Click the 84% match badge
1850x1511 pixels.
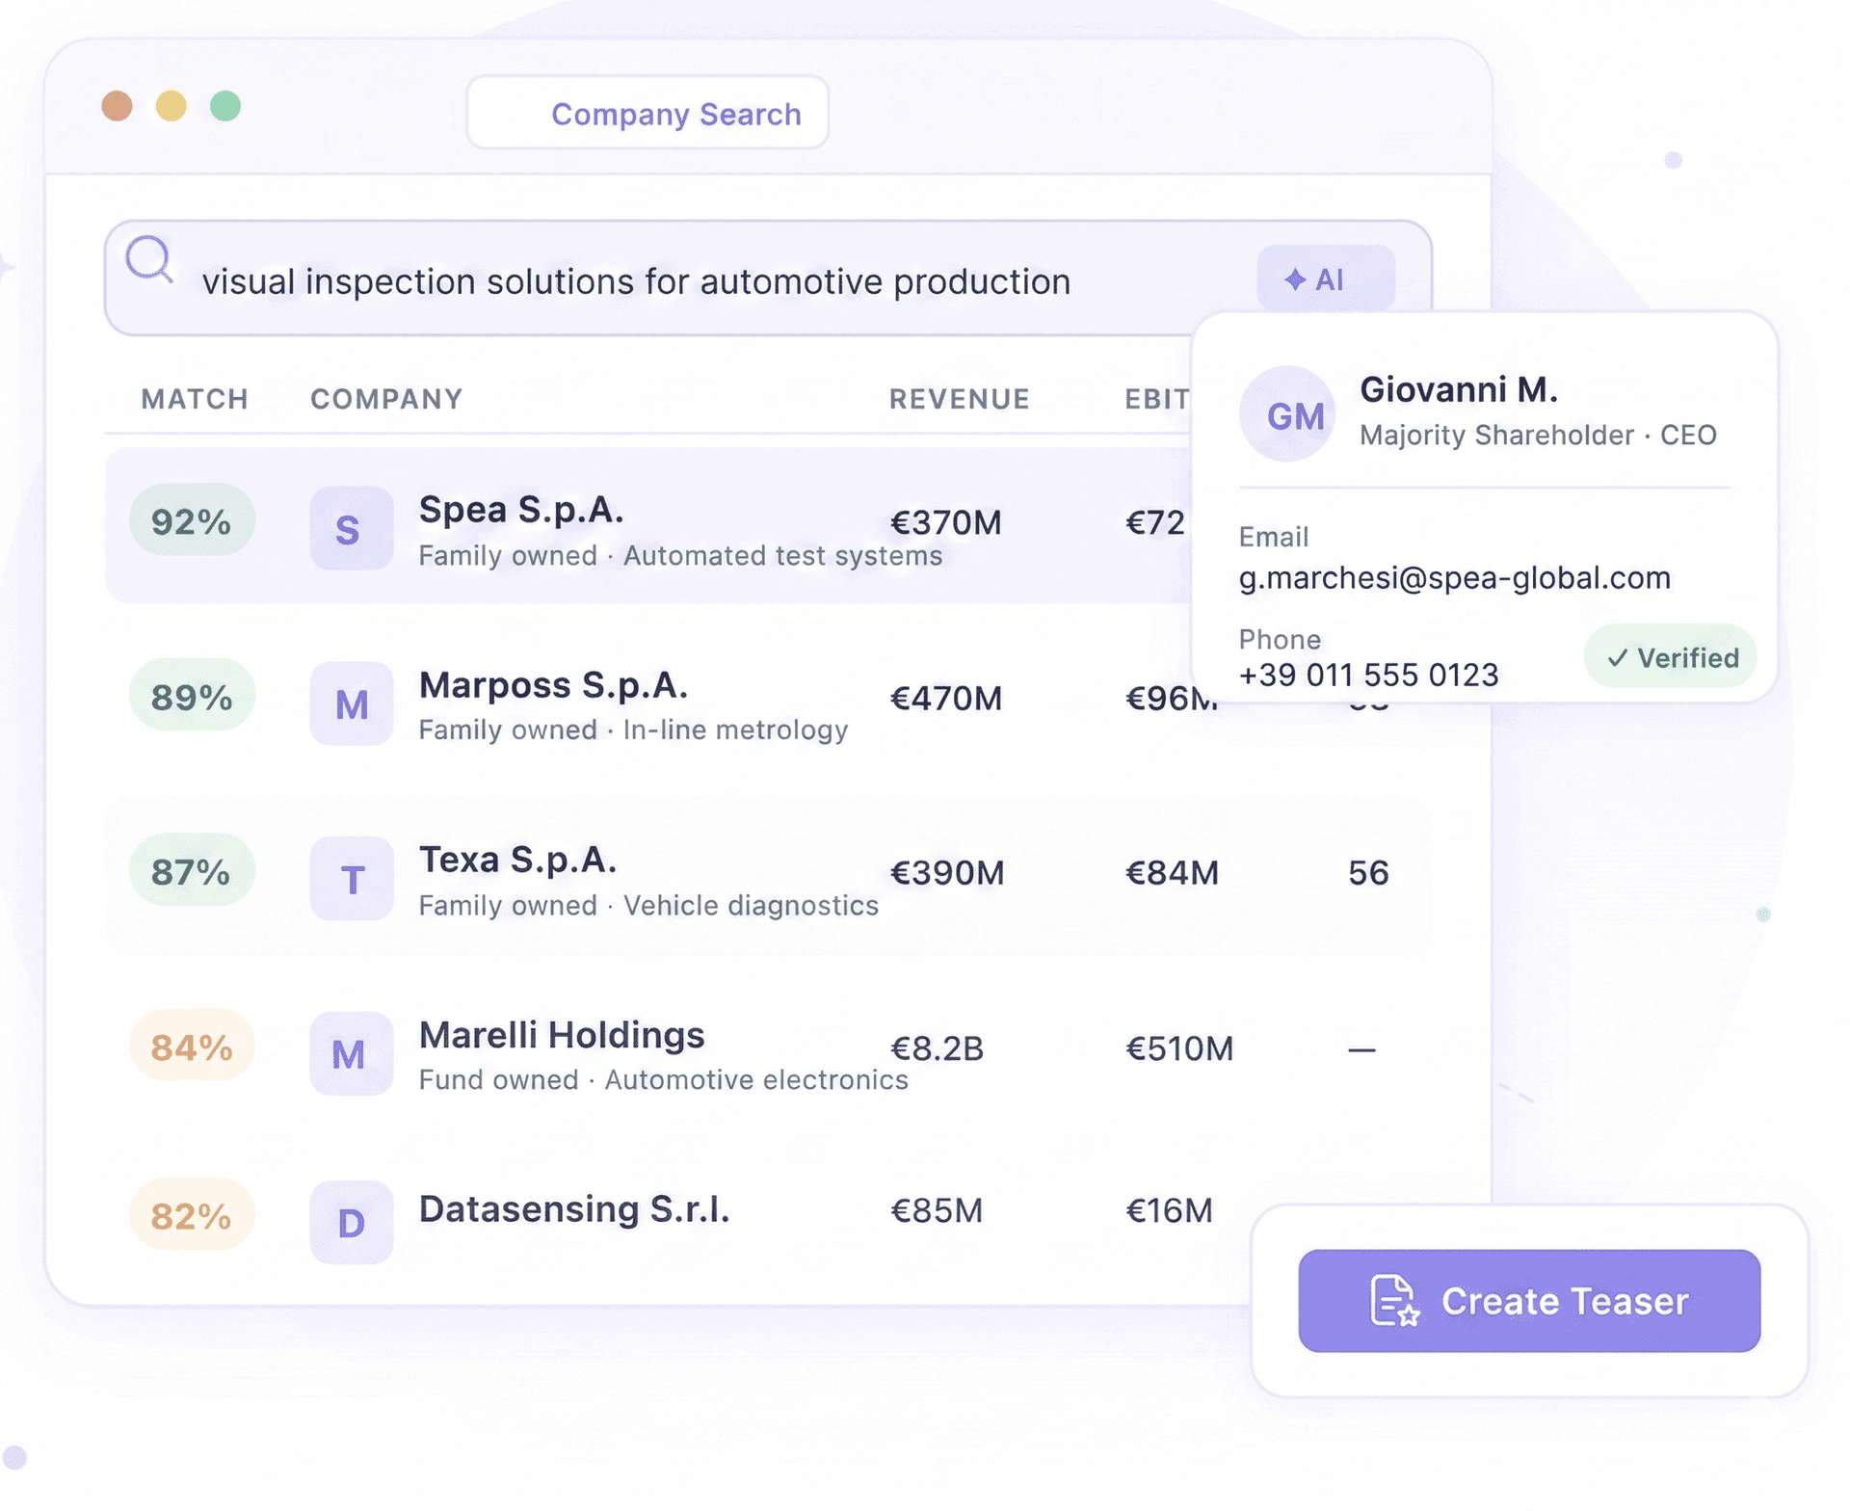click(192, 1046)
